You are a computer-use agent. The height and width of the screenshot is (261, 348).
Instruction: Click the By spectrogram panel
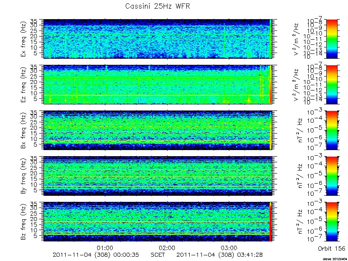pos(157,176)
